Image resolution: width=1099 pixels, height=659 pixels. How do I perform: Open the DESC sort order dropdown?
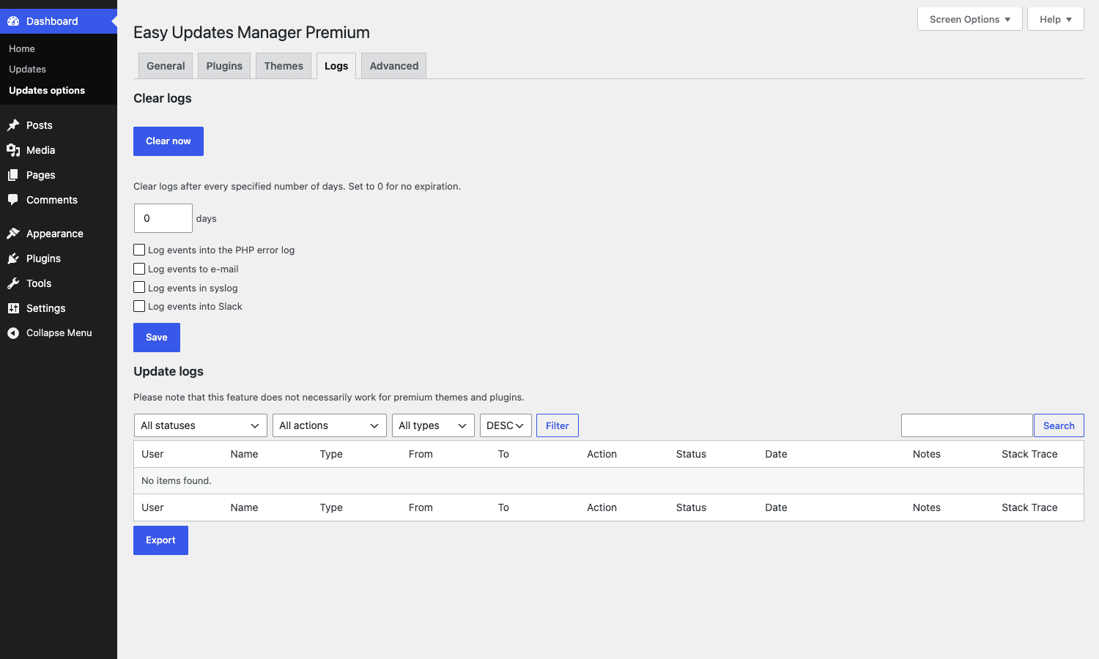coord(506,425)
